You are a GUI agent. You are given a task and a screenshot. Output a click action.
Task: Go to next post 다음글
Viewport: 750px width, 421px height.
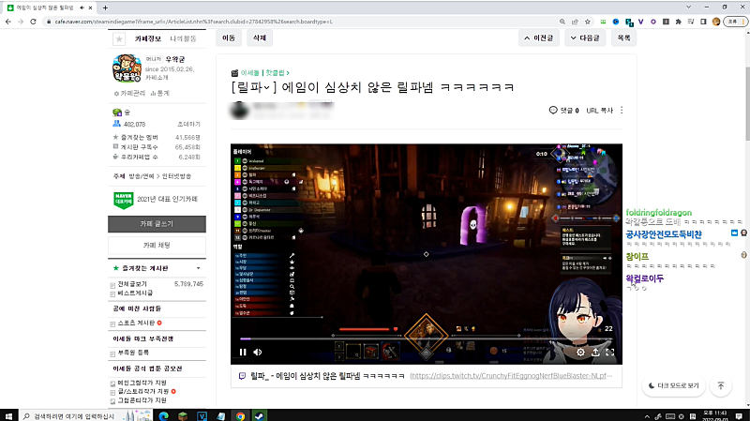pos(585,38)
